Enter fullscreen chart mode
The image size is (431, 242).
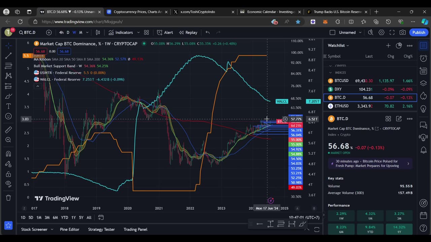pos(392,33)
